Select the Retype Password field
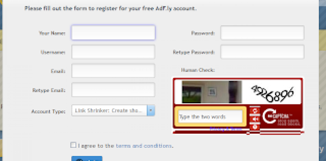This screenshot has width=326, height=161. (262, 52)
